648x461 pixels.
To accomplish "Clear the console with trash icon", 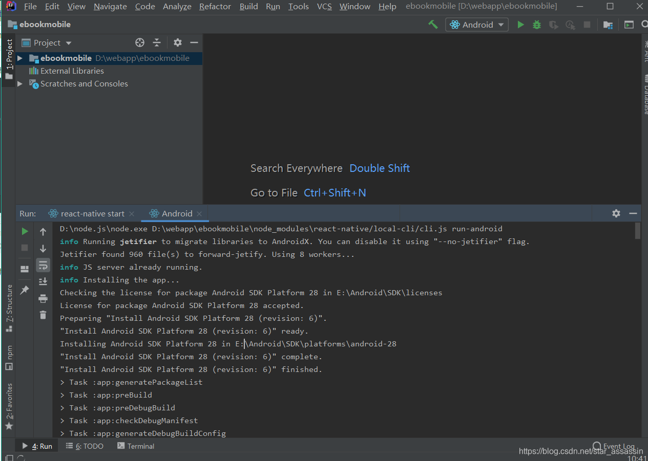I will tap(43, 315).
